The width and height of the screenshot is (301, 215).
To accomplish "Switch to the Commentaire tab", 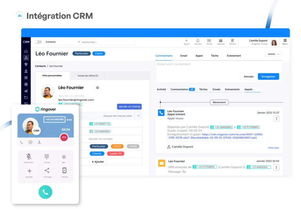I will [164, 56].
